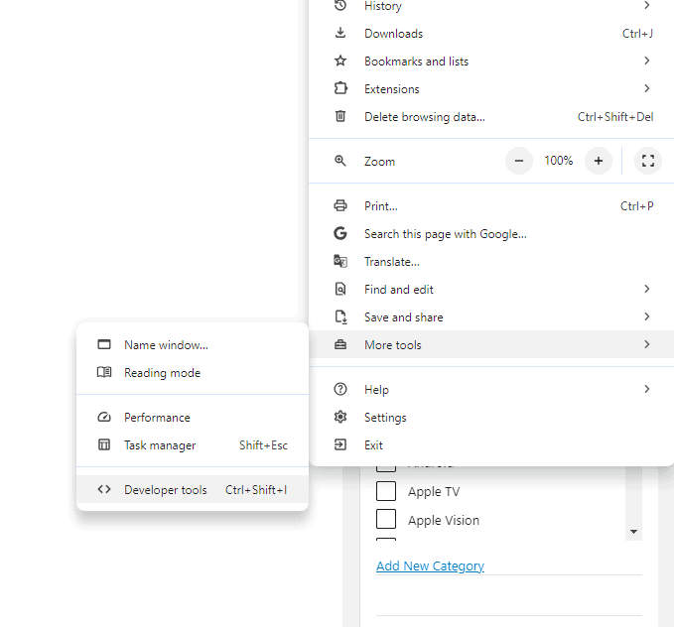Click the Downloads arrow icon
Screen dimensions: 674x627
pyautogui.click(x=340, y=34)
